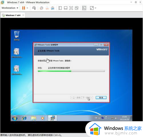Image resolution: width=143 pixels, height=137 pixels.
Task: Close the VMware Tools installer dialog
Action: click(106, 45)
